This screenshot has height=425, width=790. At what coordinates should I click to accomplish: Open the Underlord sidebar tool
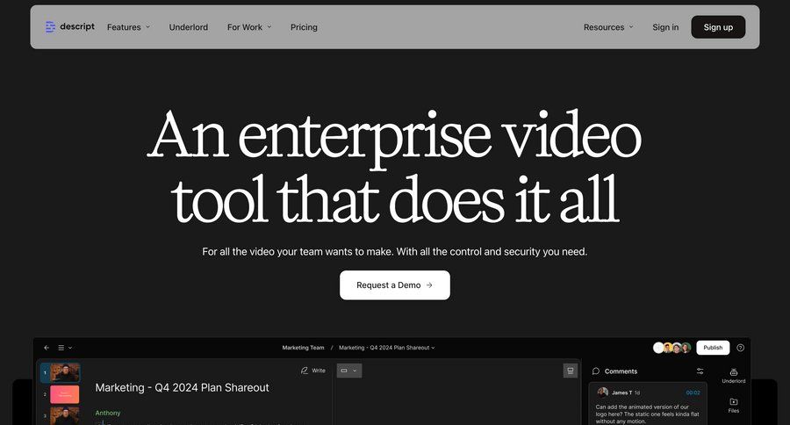tap(734, 376)
